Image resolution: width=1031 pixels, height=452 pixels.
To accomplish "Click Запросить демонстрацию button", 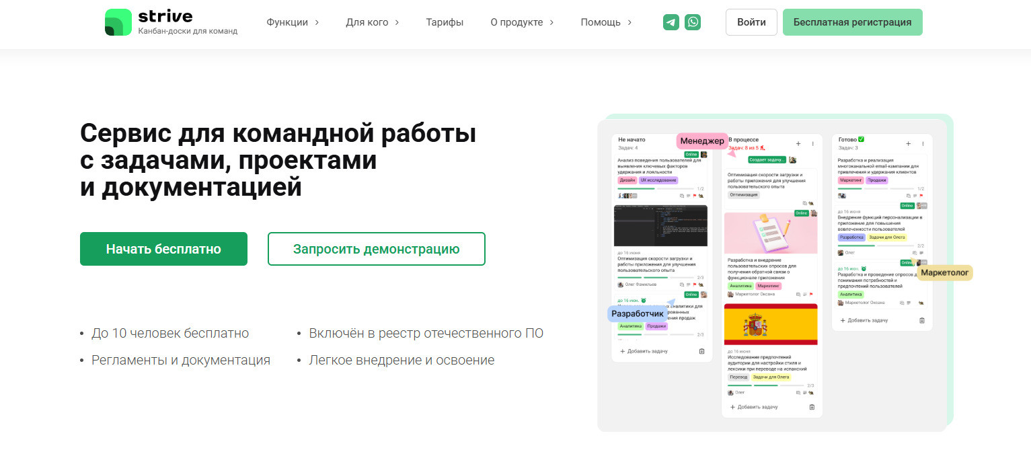I will click(377, 249).
